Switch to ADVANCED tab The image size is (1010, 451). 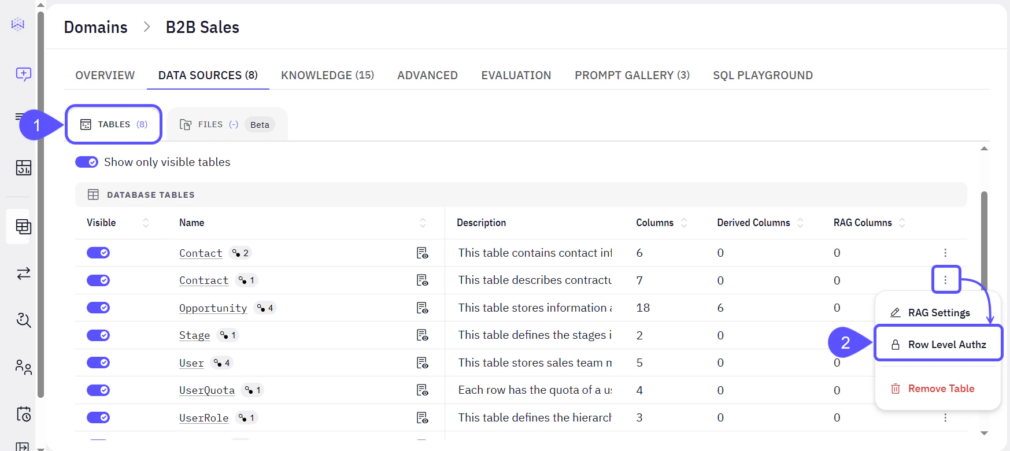tap(427, 75)
